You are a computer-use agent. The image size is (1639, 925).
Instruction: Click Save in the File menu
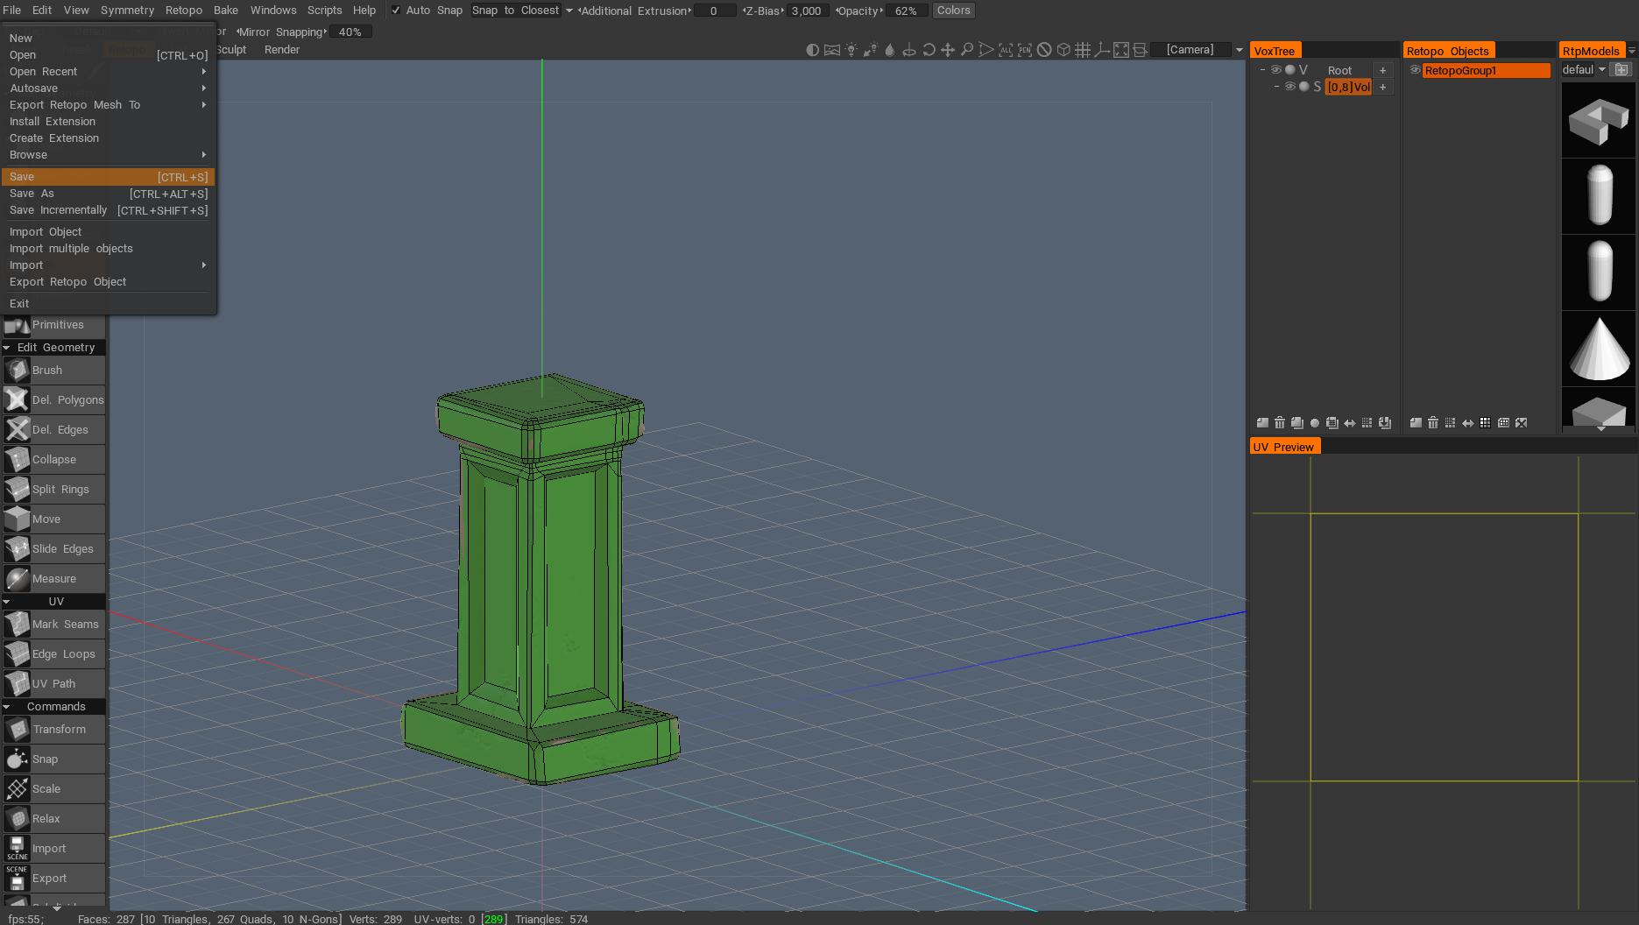pos(108,177)
